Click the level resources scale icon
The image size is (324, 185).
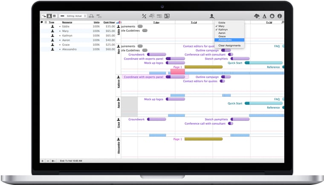point(144,16)
